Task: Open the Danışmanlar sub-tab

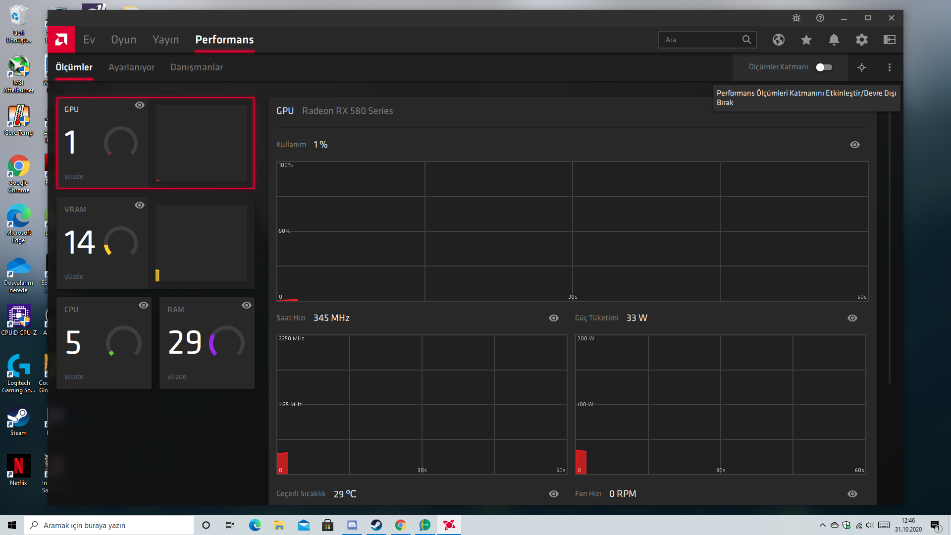Action: (x=197, y=67)
